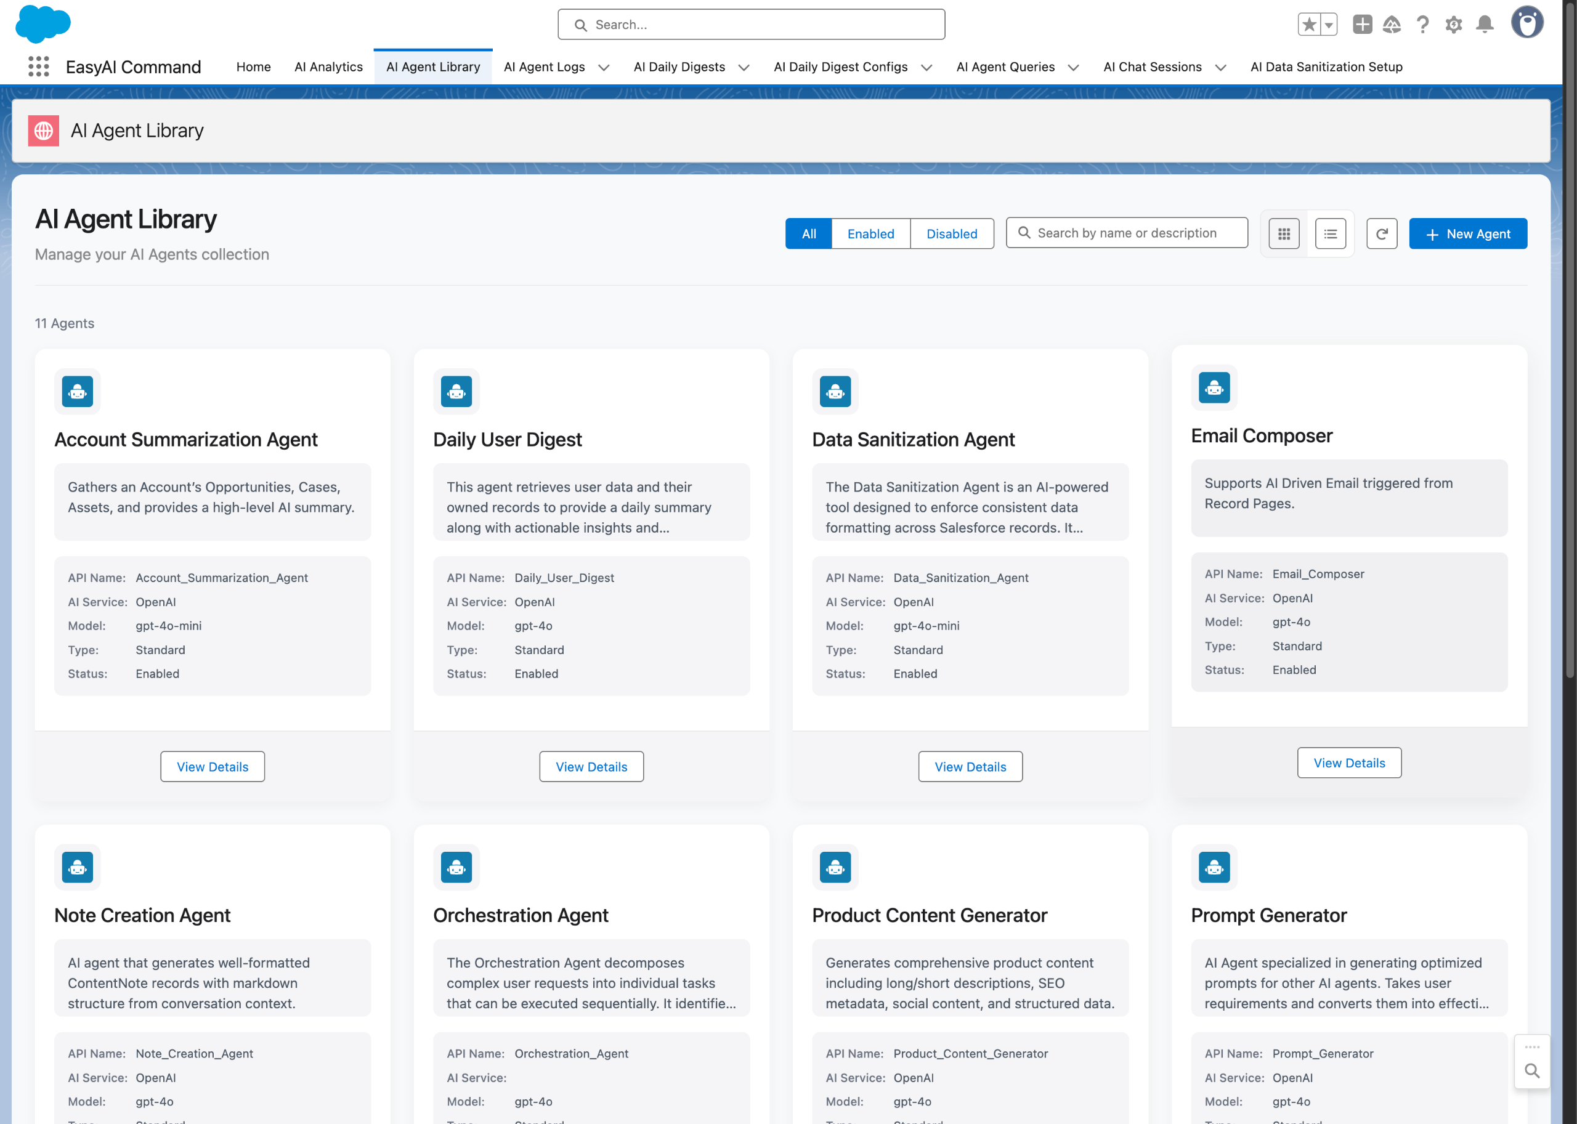
Task: Open favorites list dropdown arrow
Action: (1329, 25)
